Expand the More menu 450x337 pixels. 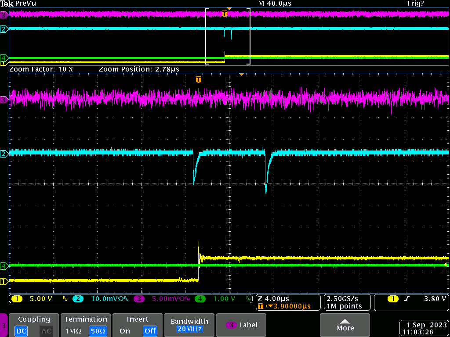tap(345, 325)
